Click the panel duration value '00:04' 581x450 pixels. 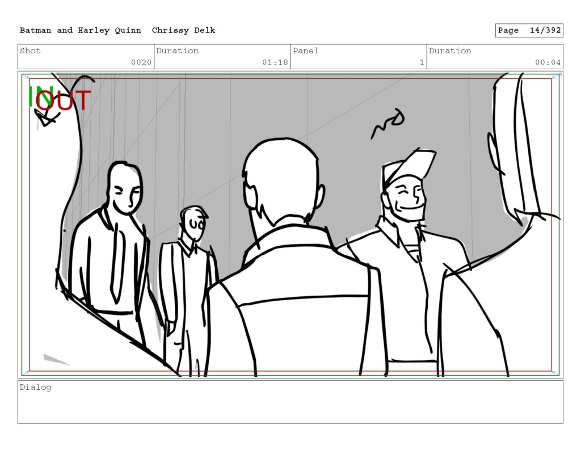pos(548,62)
